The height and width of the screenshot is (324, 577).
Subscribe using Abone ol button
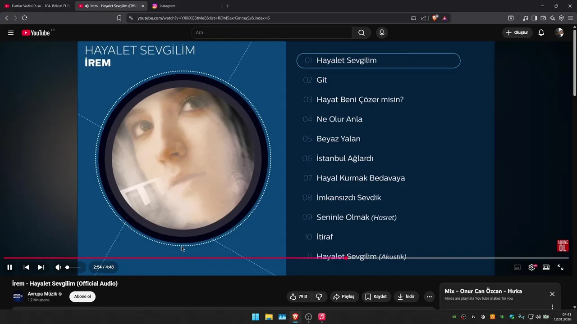[82, 297]
